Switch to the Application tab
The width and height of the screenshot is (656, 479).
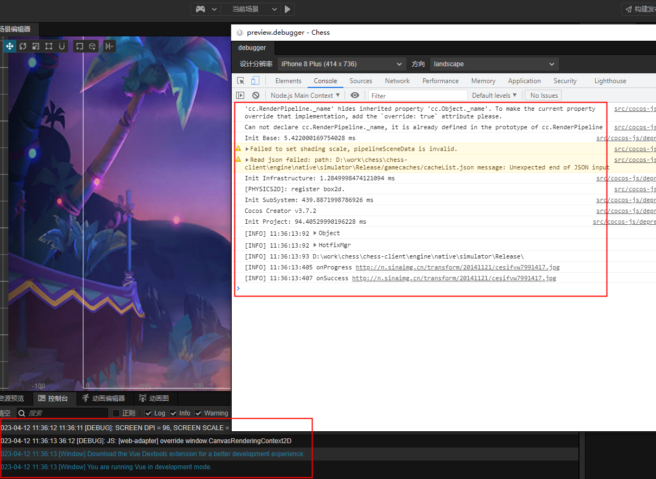click(525, 81)
